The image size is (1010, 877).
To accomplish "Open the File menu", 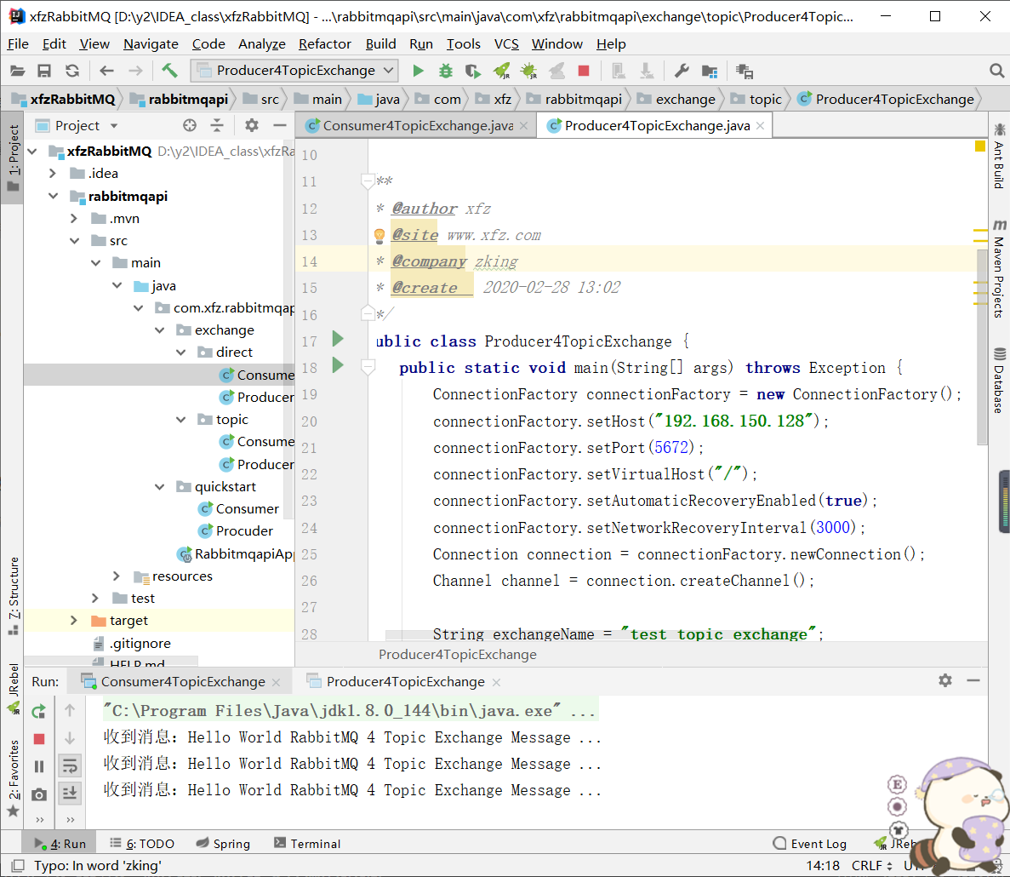I will coord(18,43).
